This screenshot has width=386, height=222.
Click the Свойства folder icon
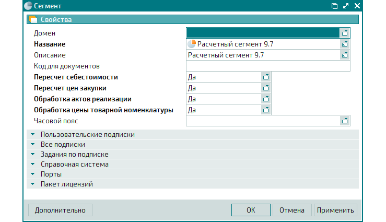(x=33, y=19)
